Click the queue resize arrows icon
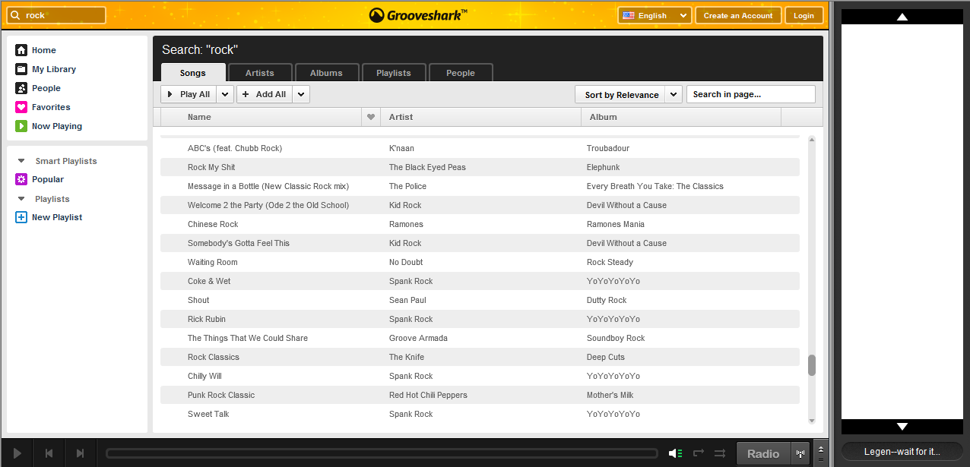The image size is (970, 467). pyautogui.click(x=820, y=453)
